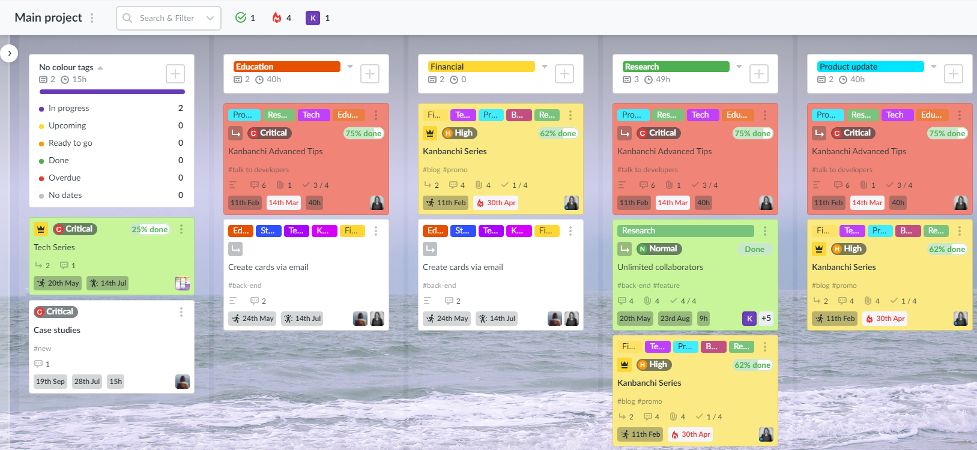
Task: Click K avatar on Unlimited collaborators card
Action: (749, 319)
